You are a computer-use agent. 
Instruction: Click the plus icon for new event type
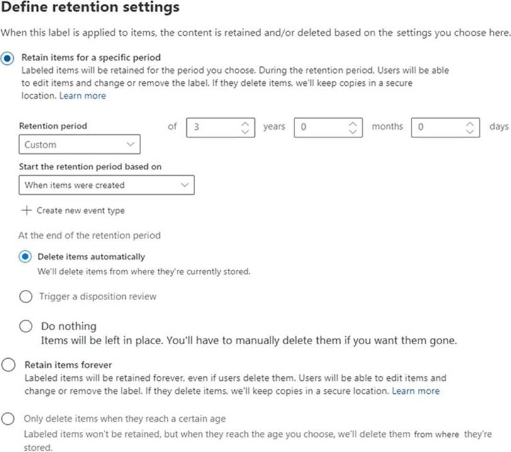point(26,211)
